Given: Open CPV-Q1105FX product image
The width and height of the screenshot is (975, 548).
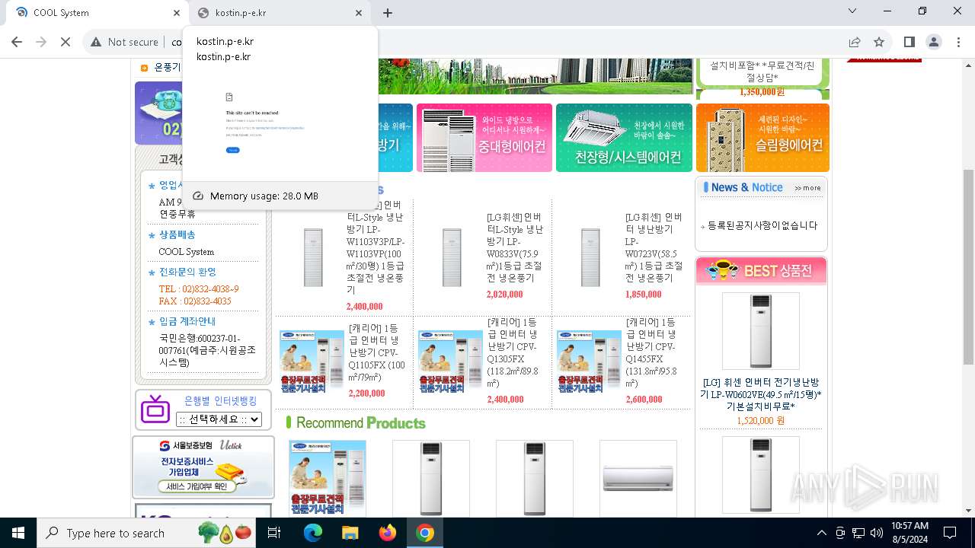Looking at the screenshot, I should pos(312,360).
